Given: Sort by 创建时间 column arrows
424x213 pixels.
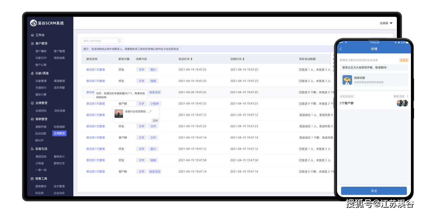Looking at the screenshot, I should click(x=243, y=59).
